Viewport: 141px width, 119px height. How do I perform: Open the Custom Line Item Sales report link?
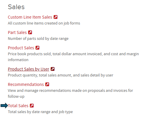30,17
